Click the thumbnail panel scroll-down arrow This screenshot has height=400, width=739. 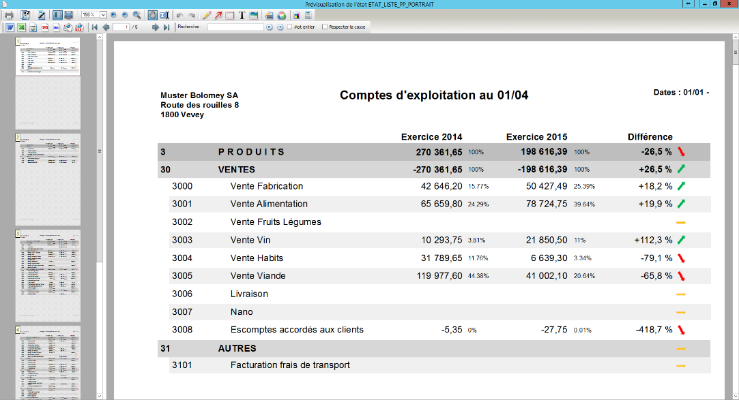[x=100, y=396]
